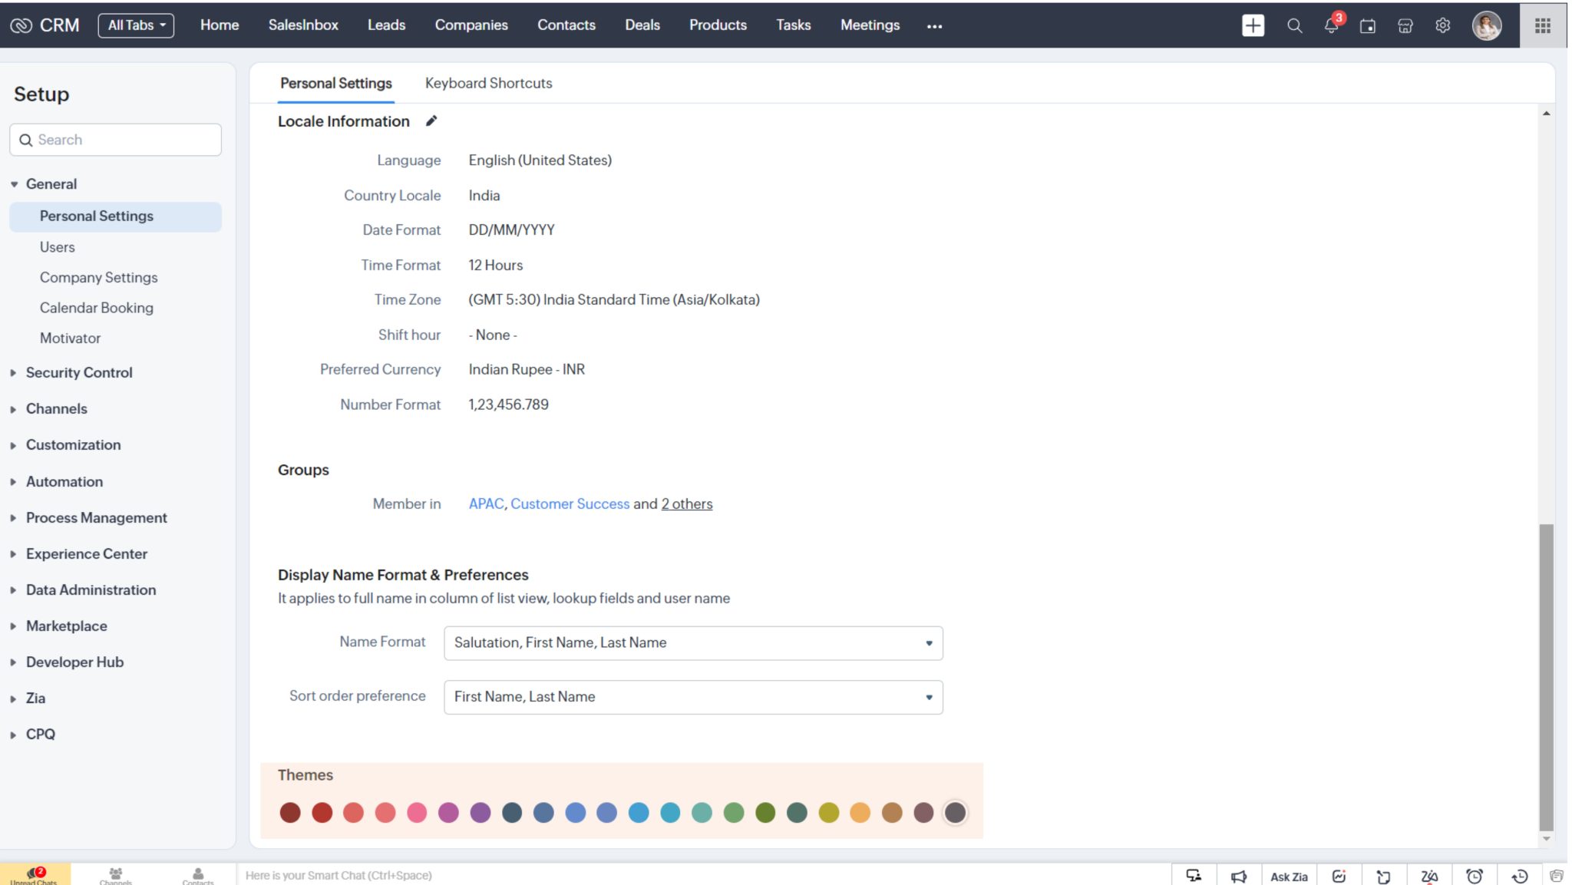Edit Locale Information with the pencil icon

[431, 121]
